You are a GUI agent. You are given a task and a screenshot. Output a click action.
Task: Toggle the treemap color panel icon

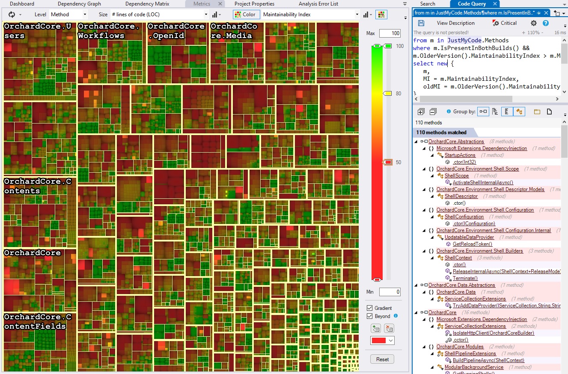click(x=382, y=15)
